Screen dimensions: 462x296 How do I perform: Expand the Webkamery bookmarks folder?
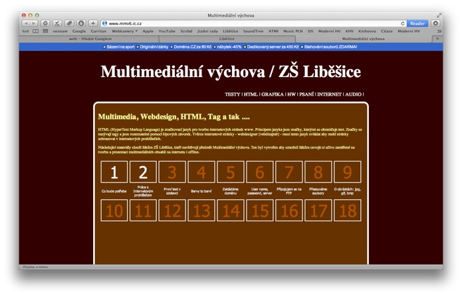coord(124,31)
